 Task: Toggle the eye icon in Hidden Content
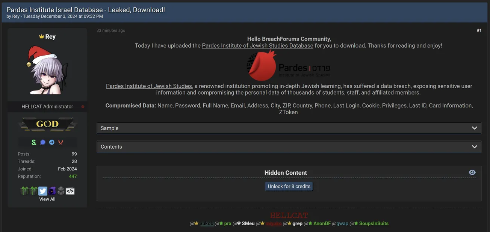pyautogui.click(x=472, y=172)
